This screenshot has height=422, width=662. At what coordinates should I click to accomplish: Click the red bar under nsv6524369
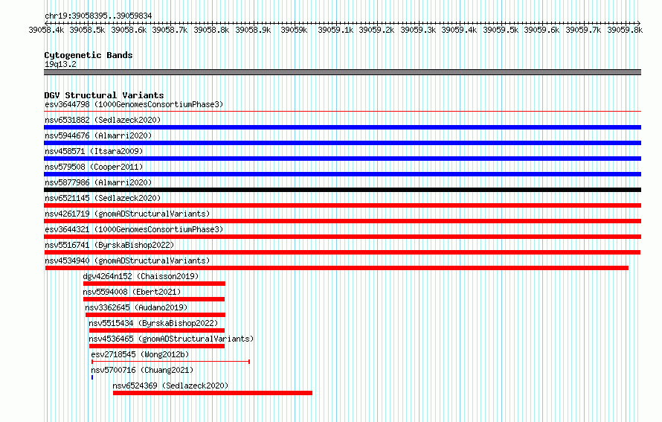coord(213,393)
